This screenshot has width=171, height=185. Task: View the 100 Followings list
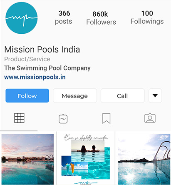pos(147,17)
